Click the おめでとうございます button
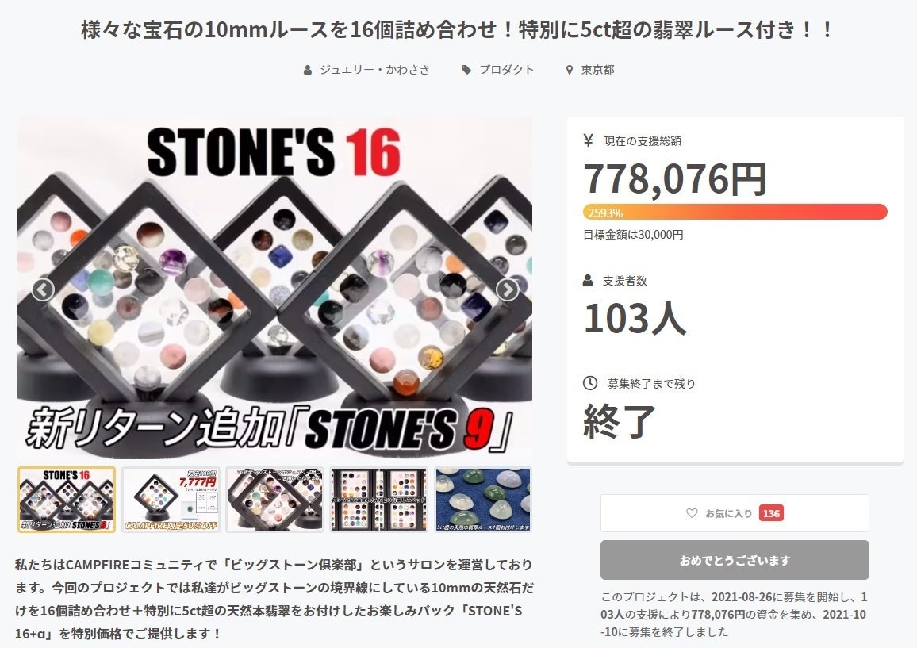 pyautogui.click(x=735, y=560)
